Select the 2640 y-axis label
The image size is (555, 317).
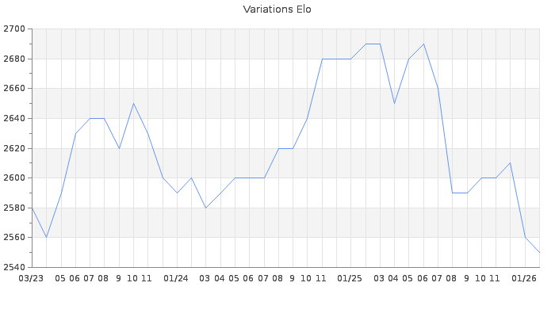[x=14, y=119]
